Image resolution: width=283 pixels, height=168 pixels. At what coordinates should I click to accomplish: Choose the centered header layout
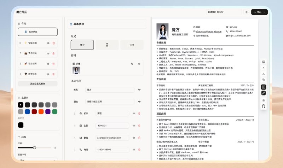[107, 45]
